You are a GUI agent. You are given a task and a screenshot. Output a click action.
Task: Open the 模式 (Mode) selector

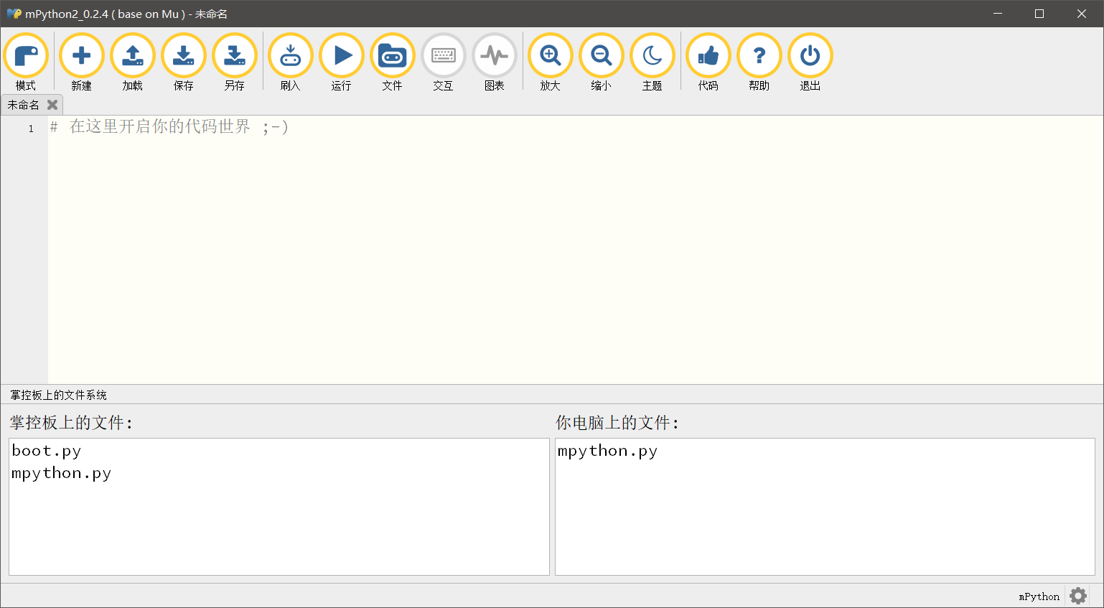[26, 62]
